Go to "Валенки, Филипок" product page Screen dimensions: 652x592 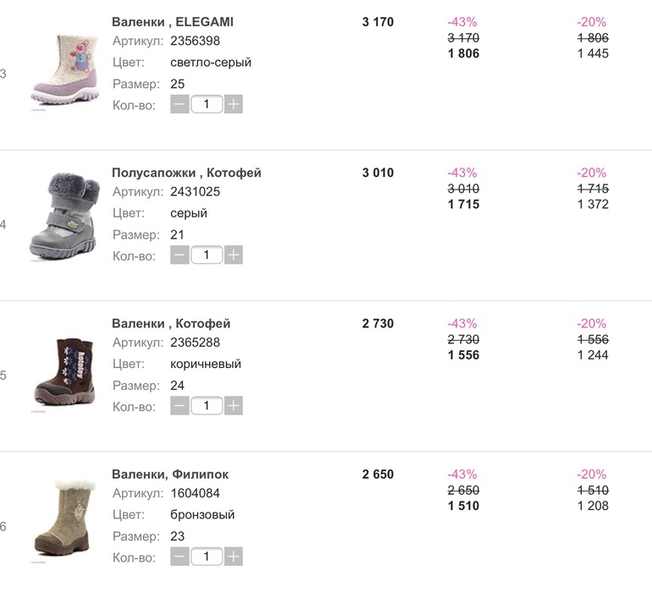click(x=170, y=474)
